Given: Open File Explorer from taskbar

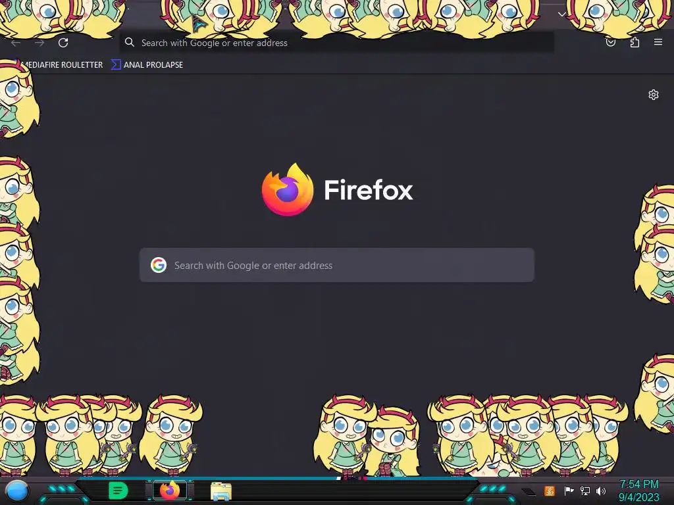Looking at the screenshot, I should pyautogui.click(x=221, y=491).
